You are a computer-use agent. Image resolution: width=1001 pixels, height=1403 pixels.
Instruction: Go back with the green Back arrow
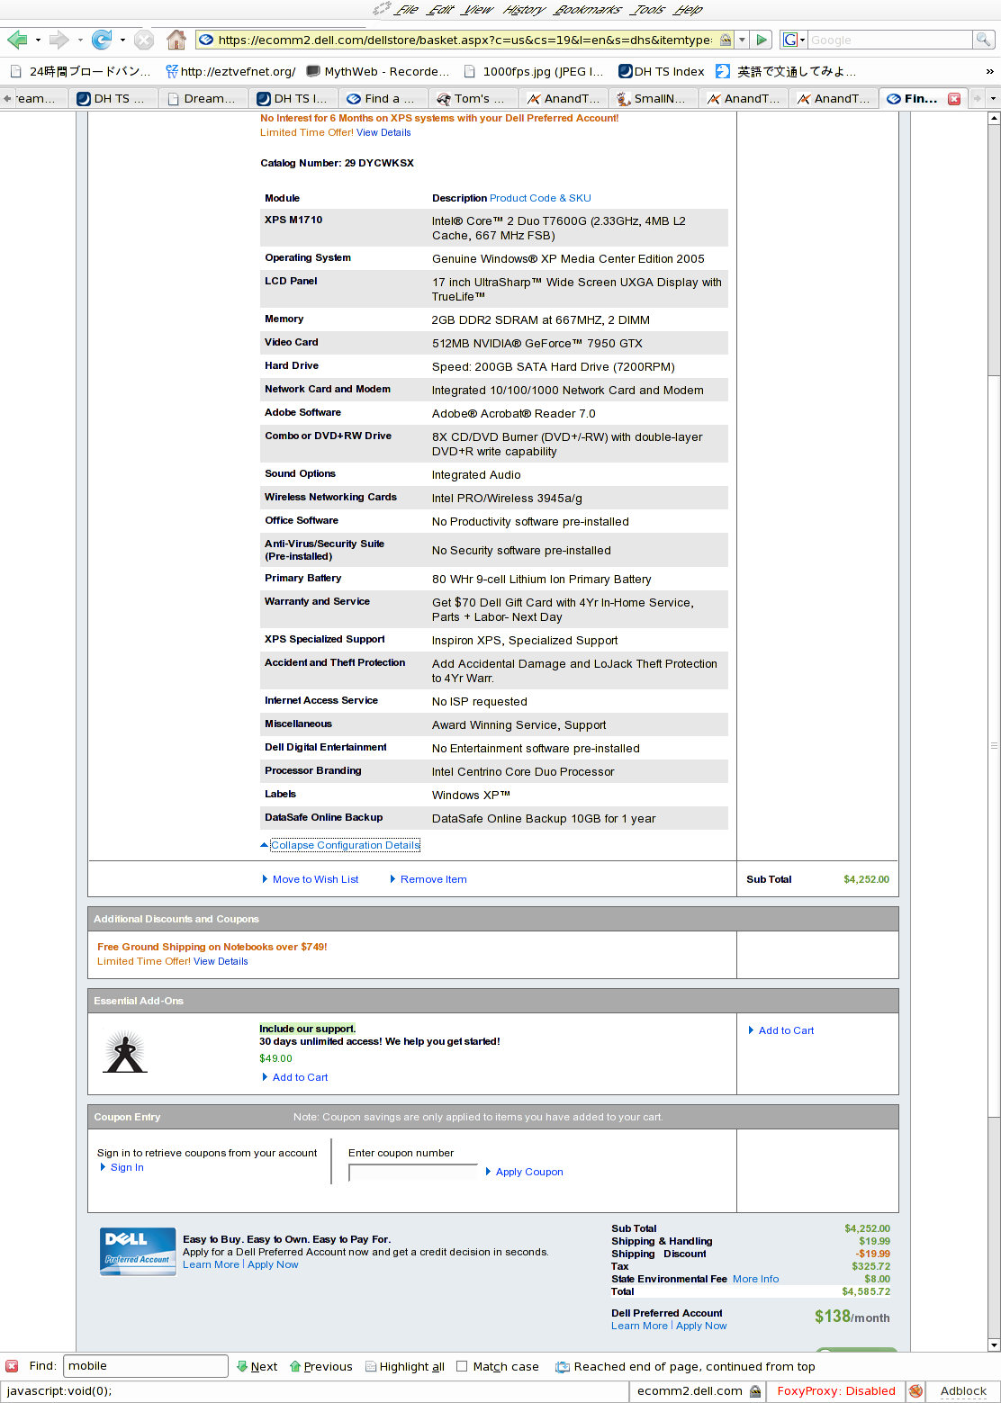[16, 40]
